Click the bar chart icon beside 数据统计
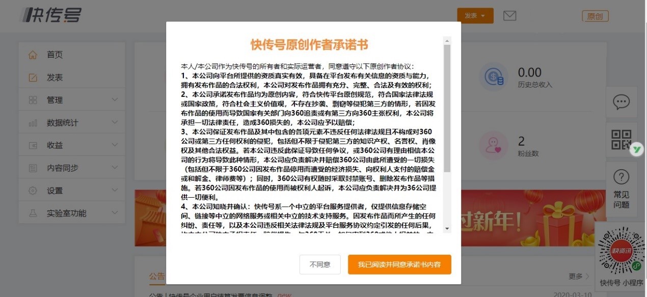Image resolution: width=647 pixels, height=297 pixels. pyautogui.click(x=33, y=123)
